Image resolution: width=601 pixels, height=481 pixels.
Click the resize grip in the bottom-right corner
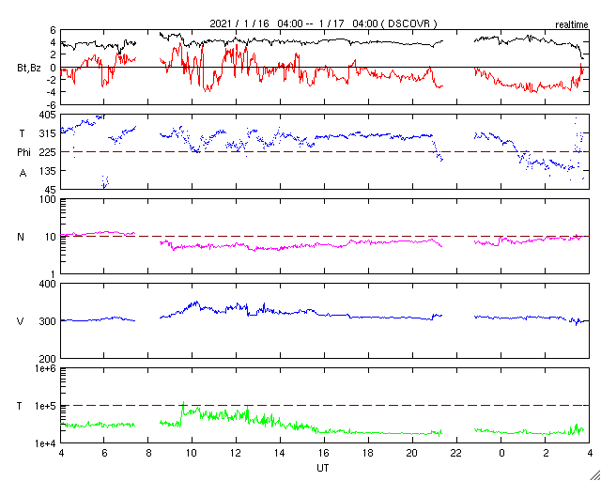[595, 475]
